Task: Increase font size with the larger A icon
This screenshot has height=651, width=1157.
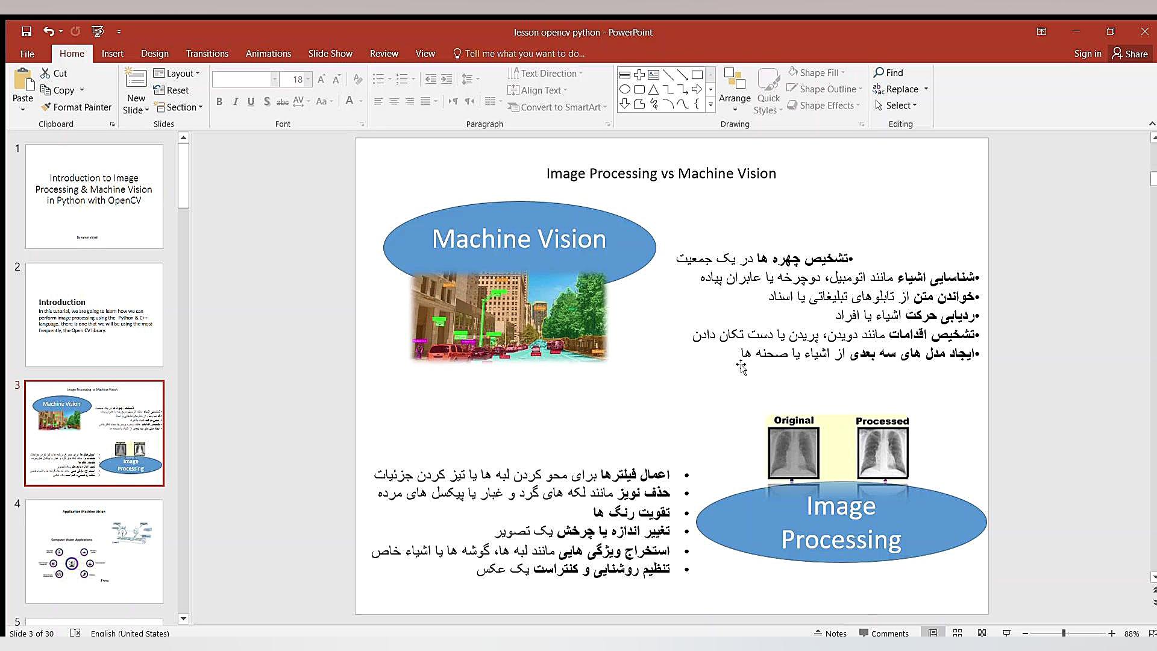Action: coord(321,79)
